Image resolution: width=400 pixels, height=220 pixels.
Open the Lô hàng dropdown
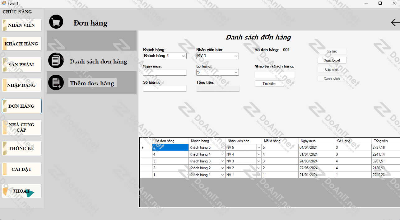(236, 73)
